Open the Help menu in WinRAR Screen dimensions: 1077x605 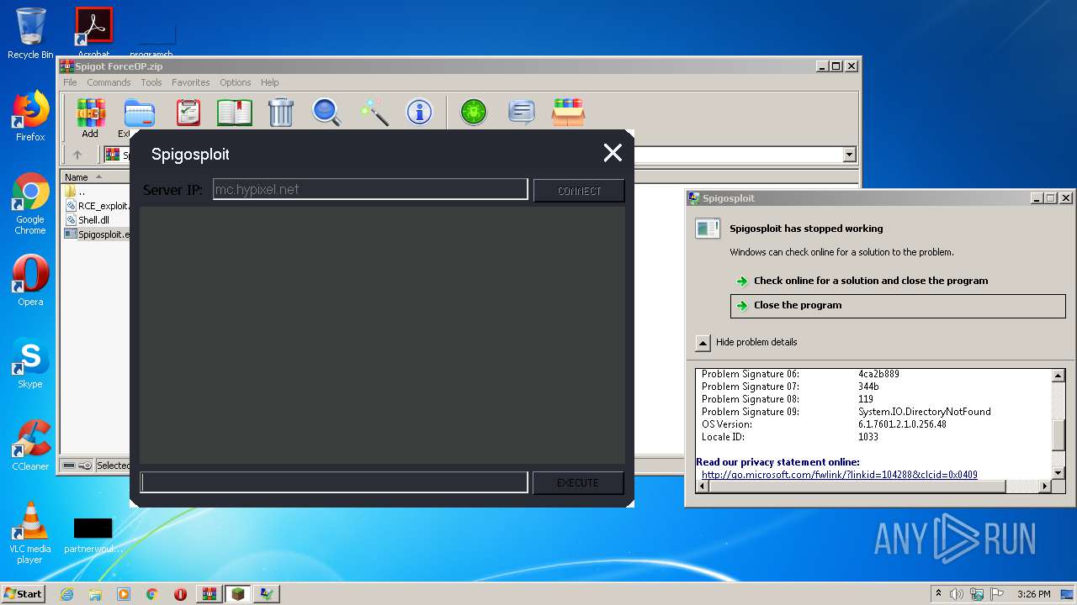click(269, 82)
